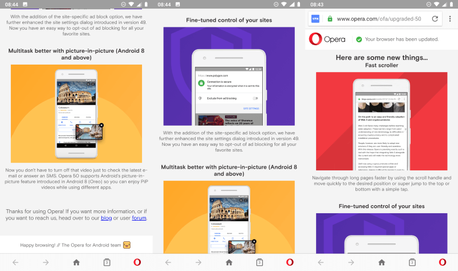458x271 pixels.
Task: Tap back arrow in middle phone's bottom bar
Action: pyautogui.click(x=168, y=262)
